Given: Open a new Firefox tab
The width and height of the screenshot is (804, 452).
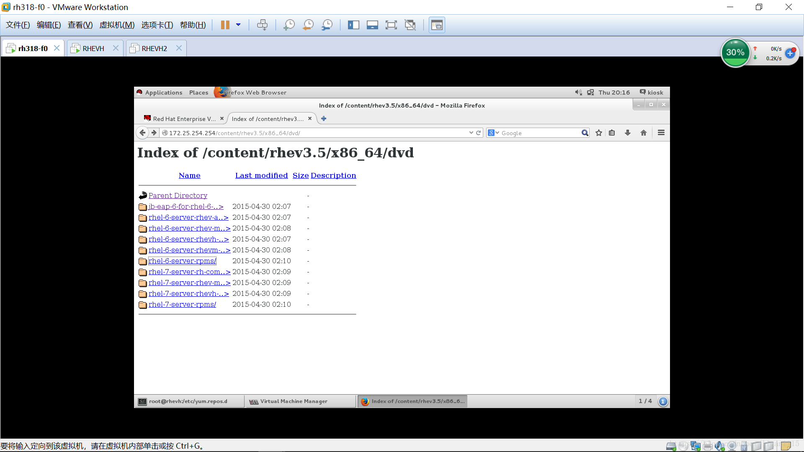Looking at the screenshot, I should pyautogui.click(x=324, y=118).
